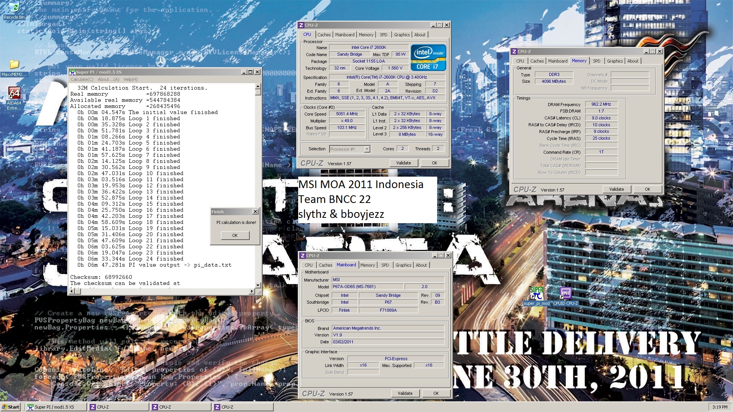This screenshot has height=412, width=733.
Task: Open the Calculate(C) menu in Super PI
Action: (82, 79)
